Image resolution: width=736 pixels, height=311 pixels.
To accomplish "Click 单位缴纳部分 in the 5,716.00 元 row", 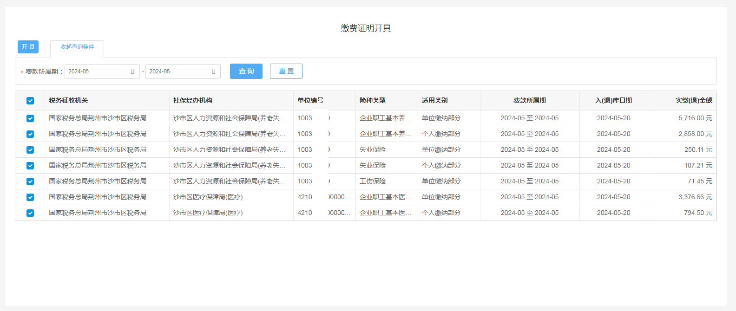I will (x=441, y=118).
